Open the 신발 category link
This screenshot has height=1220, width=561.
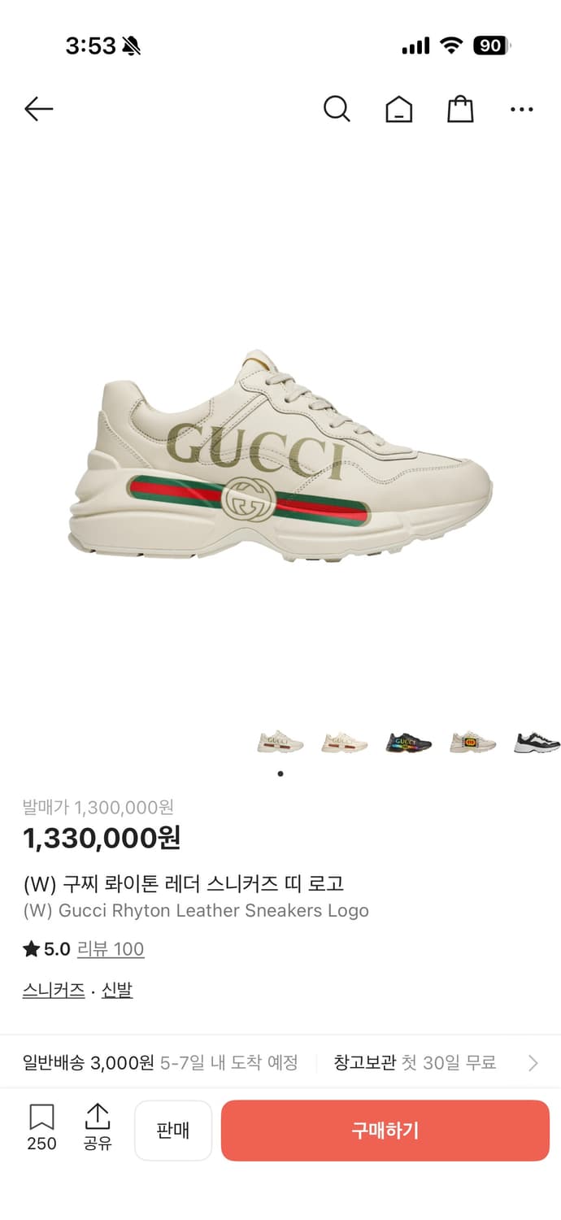(x=117, y=991)
